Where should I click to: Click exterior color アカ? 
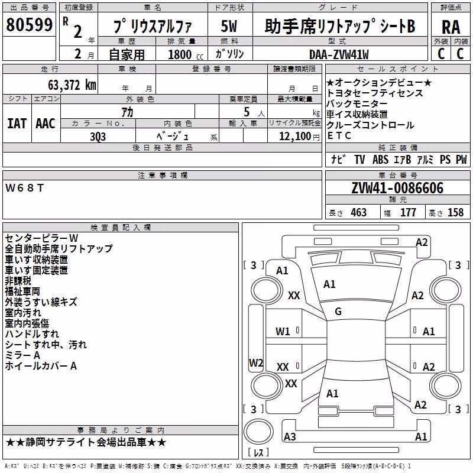[127, 112]
